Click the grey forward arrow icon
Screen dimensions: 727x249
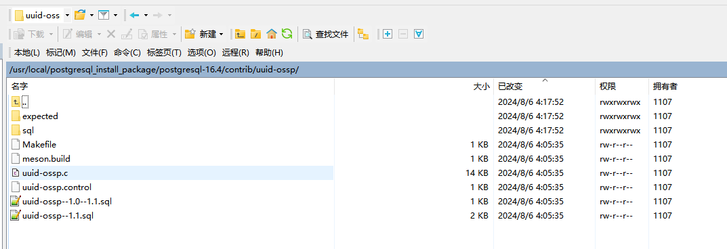pos(158,16)
